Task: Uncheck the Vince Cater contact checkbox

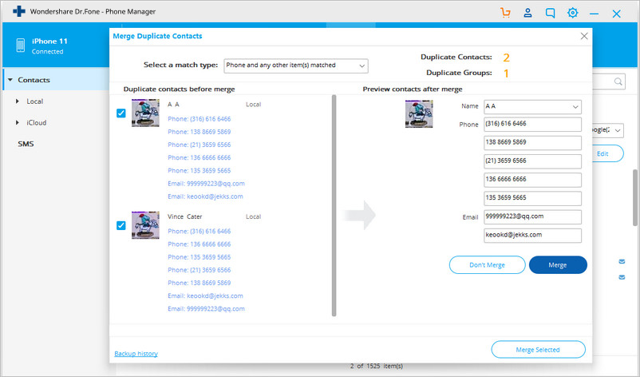Action: coord(120,225)
